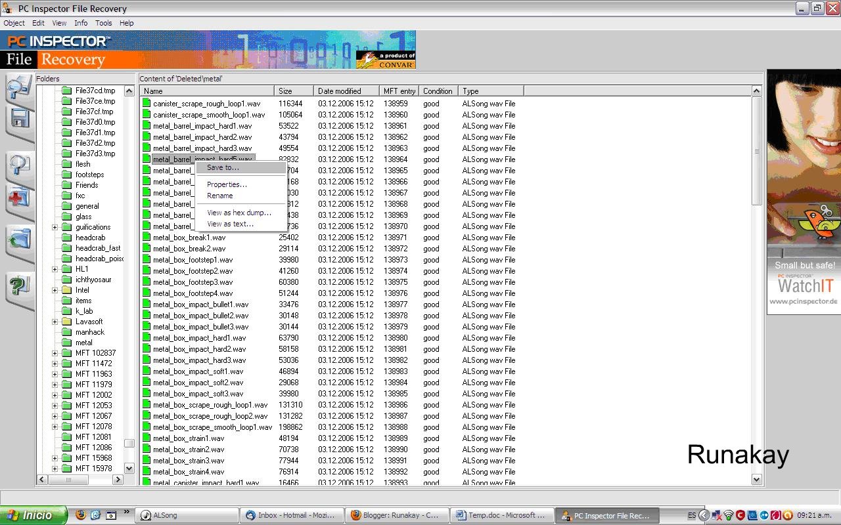Choose Properties... in context menu
Image resolution: width=841 pixels, height=525 pixels.
point(241,184)
